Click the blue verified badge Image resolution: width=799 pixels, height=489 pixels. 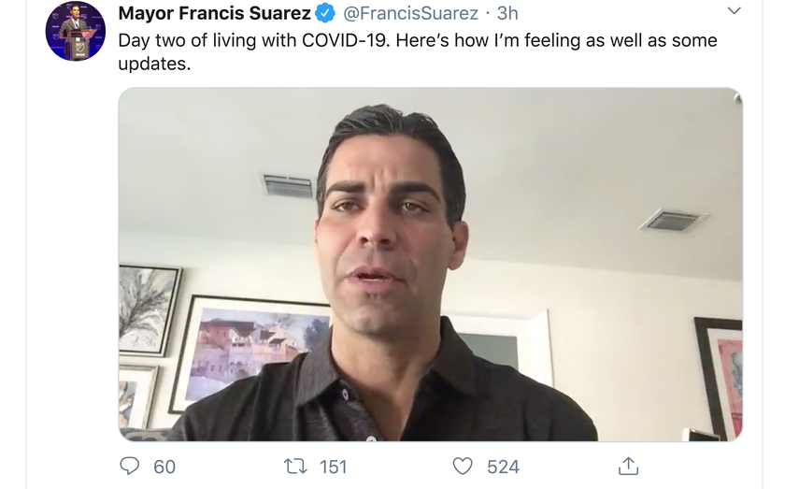tap(326, 13)
